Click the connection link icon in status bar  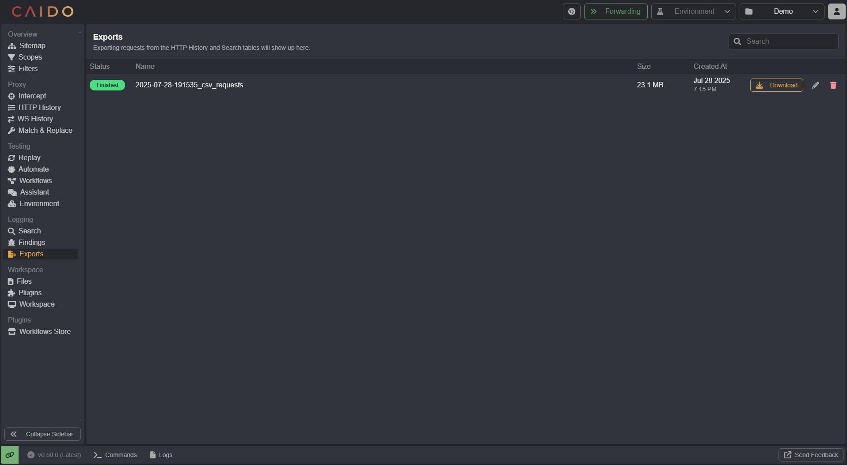(10, 454)
